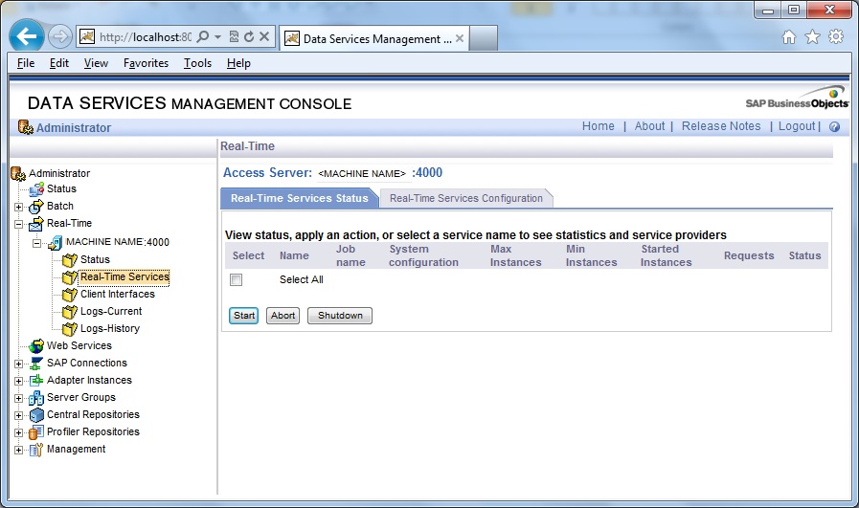Collapse the MACHINE NAME:4000 node

(x=36, y=243)
